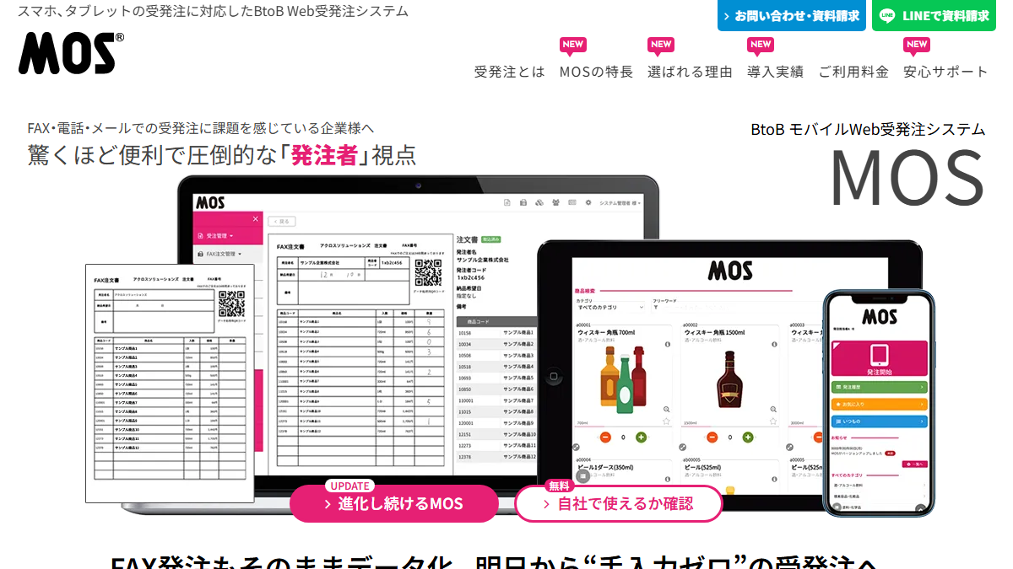Click the document icon in the laptop toolbar
Image resolution: width=1013 pixels, height=569 pixels.
tap(507, 202)
